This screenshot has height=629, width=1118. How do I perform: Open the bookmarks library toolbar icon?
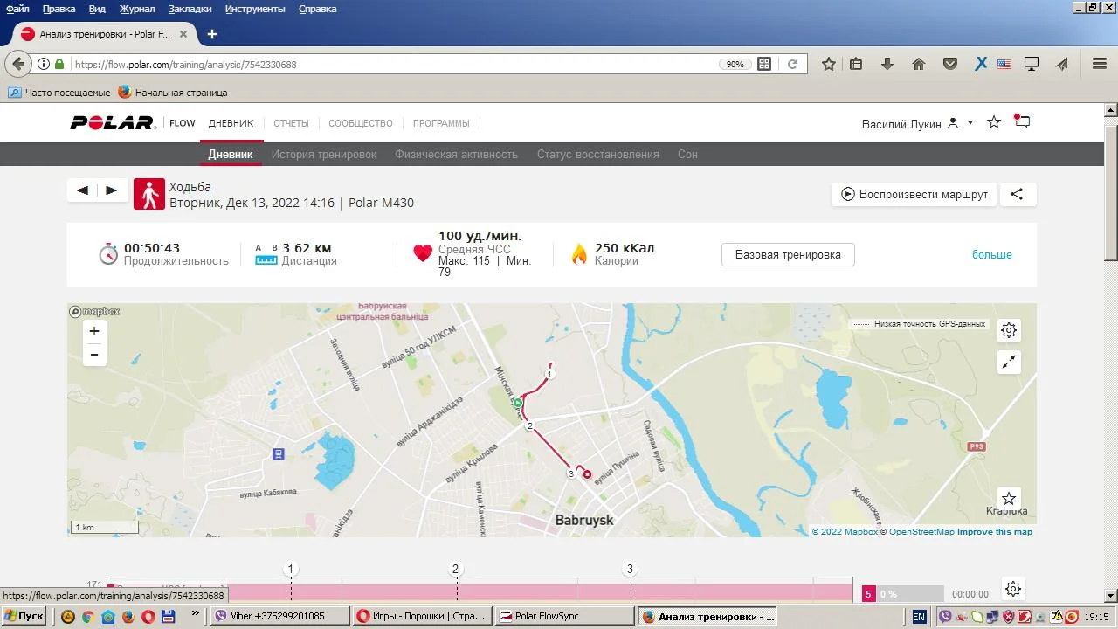[x=856, y=64]
